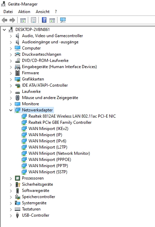Select WAN Miniport (PPPOE) entry
This screenshot has width=155, height=227.
click(x=50, y=159)
